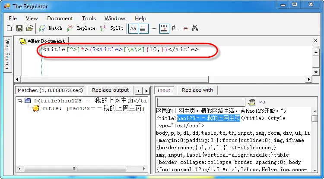
Task: Toggle the multiline option icon
Action: [x=143, y=28]
